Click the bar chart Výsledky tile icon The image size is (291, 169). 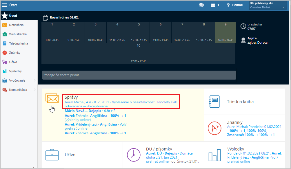[214, 155]
